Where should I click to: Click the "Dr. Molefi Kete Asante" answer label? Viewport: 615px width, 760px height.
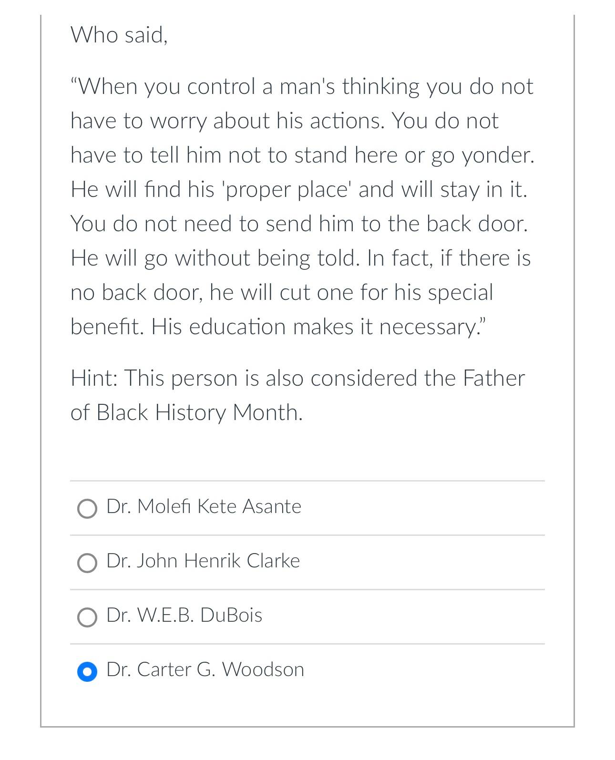204,506
